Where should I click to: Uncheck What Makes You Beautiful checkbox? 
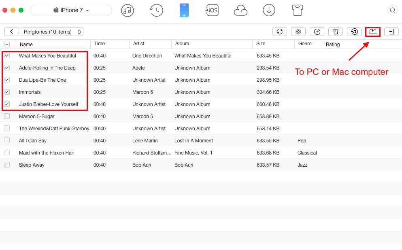click(7, 55)
